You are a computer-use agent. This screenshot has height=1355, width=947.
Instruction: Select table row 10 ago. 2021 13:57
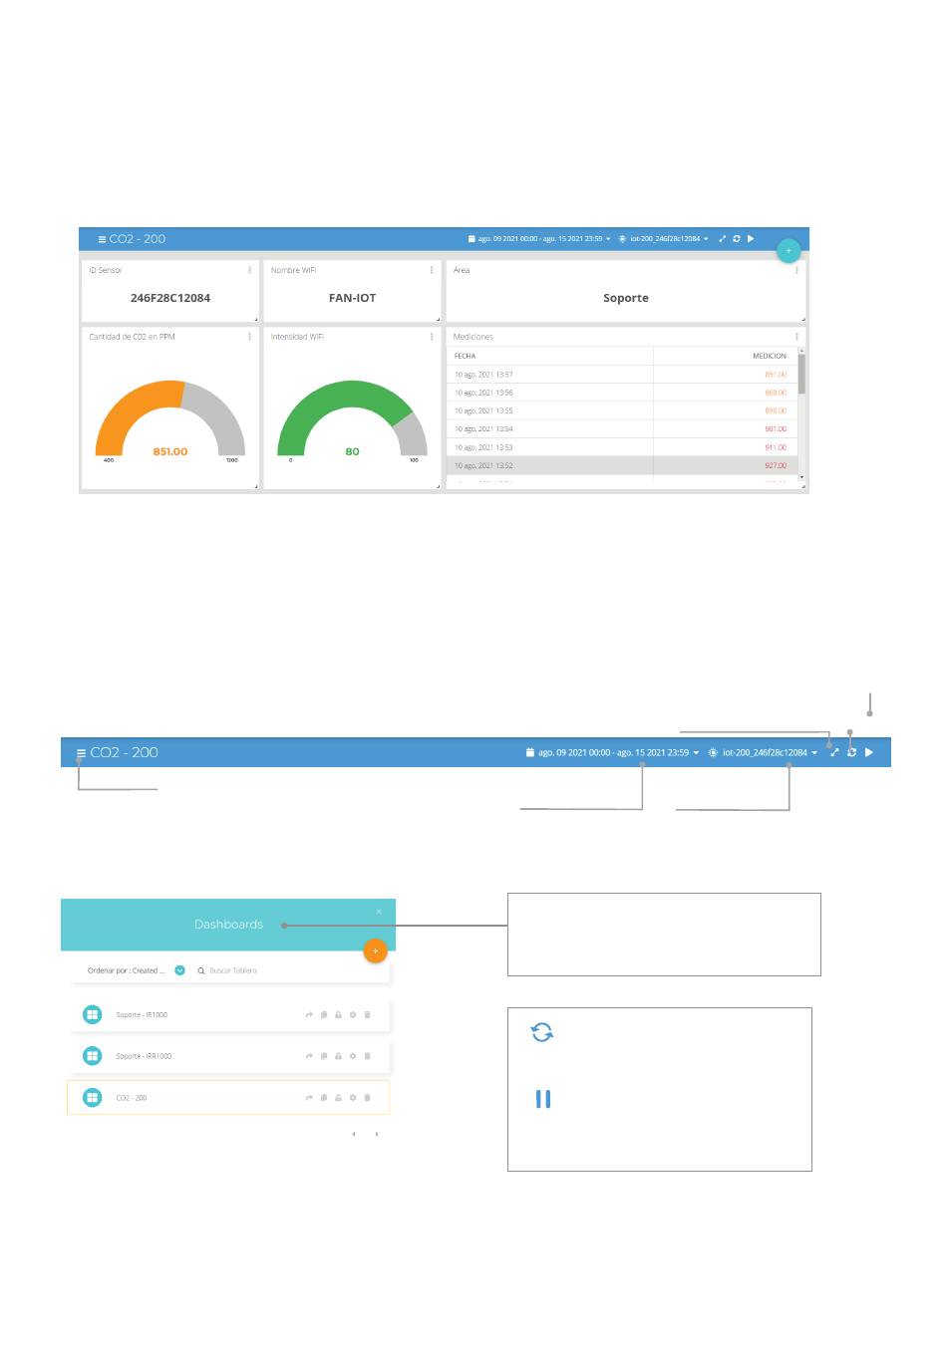tap(622, 375)
